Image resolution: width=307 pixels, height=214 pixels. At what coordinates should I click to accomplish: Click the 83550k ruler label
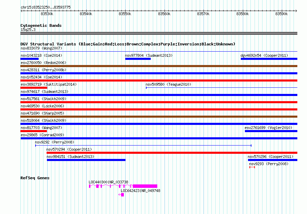coord(125,14)
